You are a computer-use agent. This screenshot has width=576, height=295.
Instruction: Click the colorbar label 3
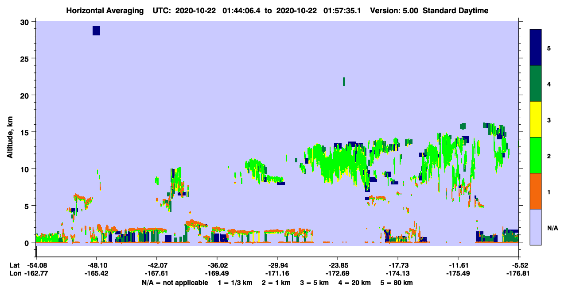click(549, 120)
